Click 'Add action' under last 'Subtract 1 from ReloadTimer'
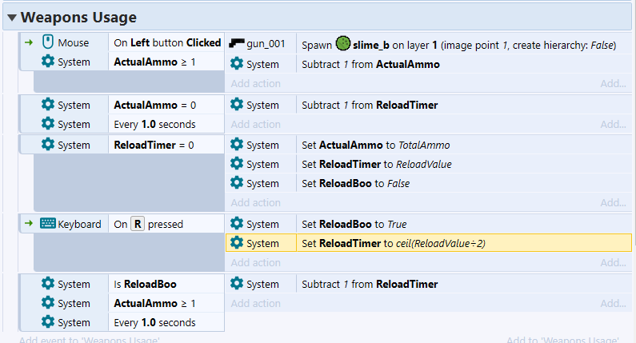The image size is (636, 343). 255,304
